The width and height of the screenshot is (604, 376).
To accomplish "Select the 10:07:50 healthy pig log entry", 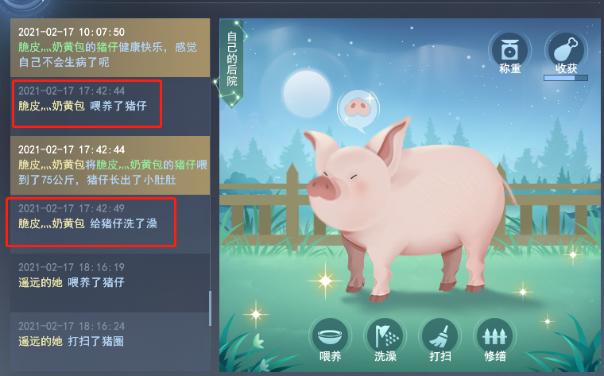I will point(110,48).
